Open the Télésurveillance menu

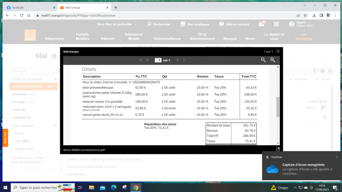point(167,39)
